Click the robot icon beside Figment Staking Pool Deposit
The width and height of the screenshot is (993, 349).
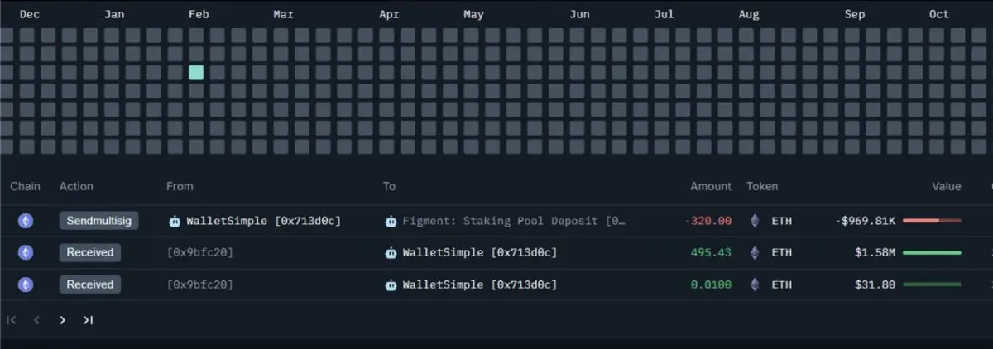[x=391, y=221]
